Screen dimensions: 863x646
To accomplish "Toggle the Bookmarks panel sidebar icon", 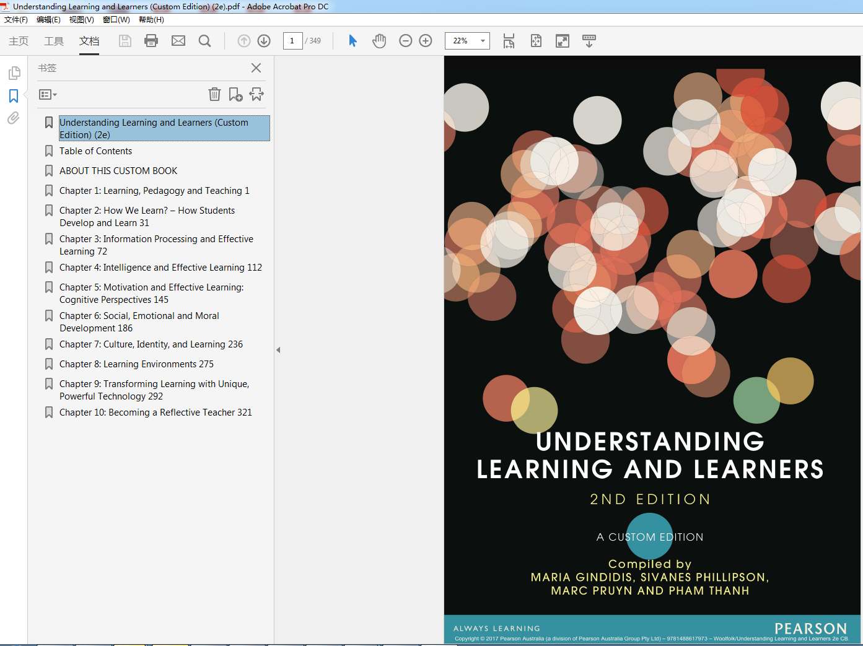I will tap(14, 96).
